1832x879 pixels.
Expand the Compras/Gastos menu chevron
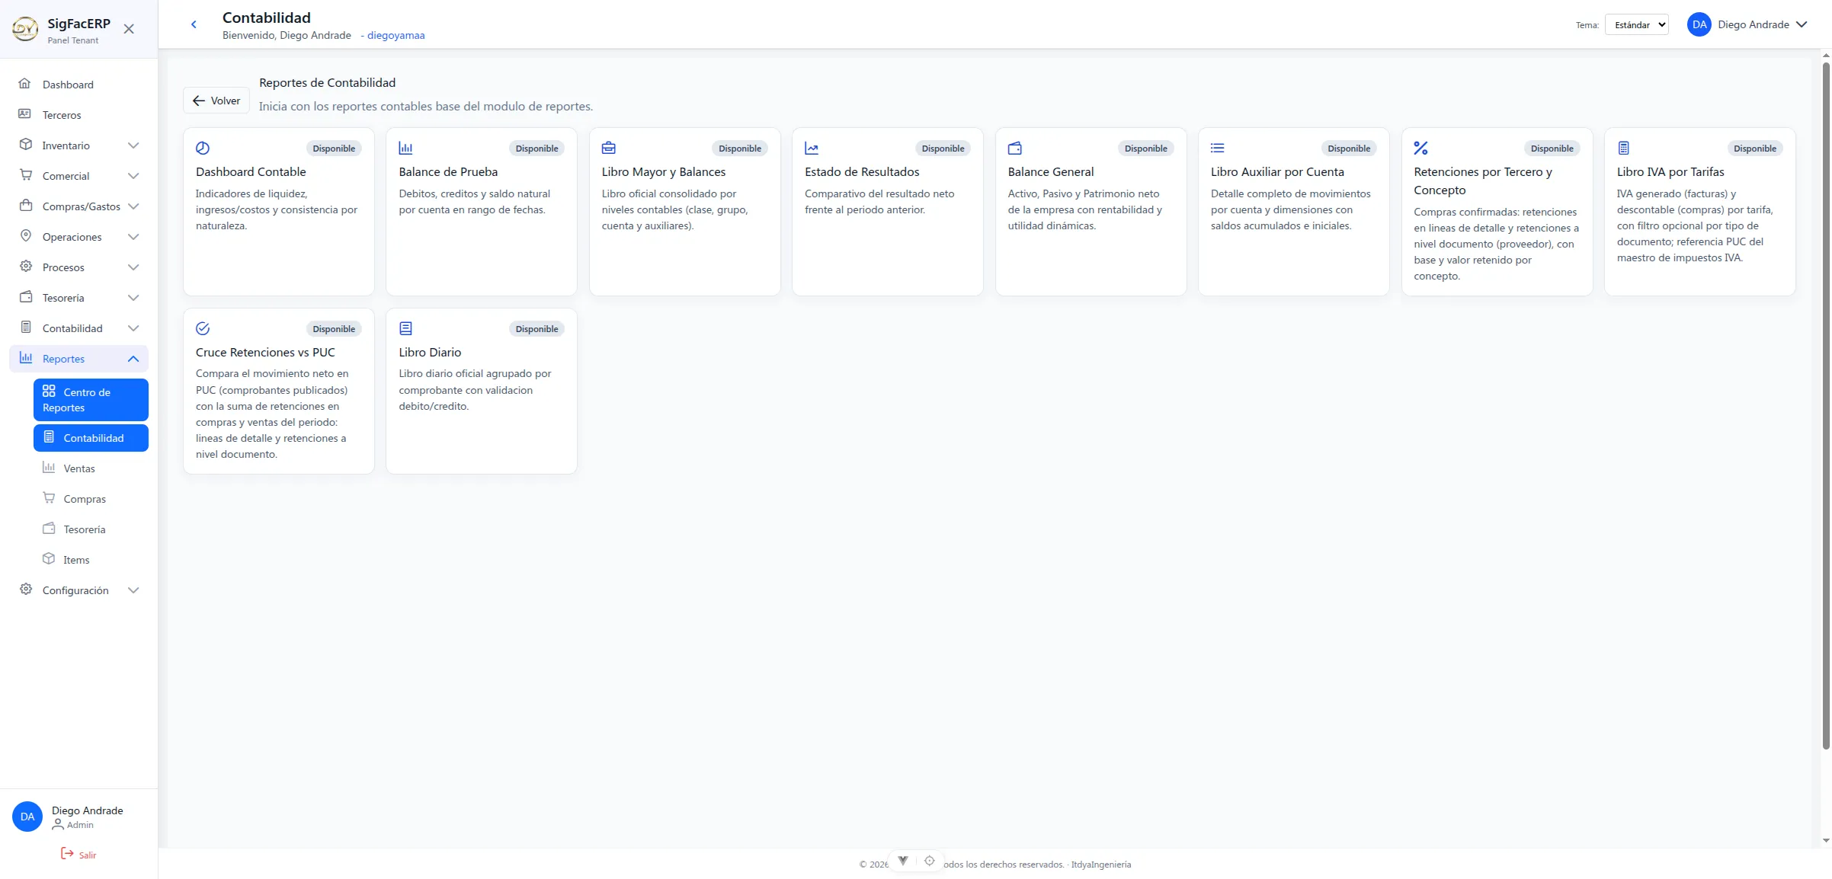click(133, 206)
